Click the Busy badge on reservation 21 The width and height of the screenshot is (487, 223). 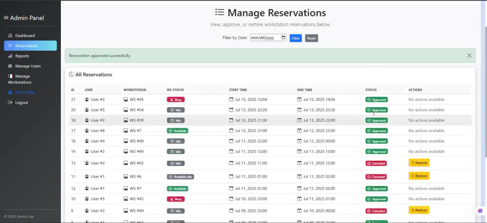point(176,100)
